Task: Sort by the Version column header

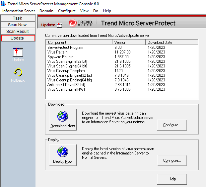Action: pos(129,43)
